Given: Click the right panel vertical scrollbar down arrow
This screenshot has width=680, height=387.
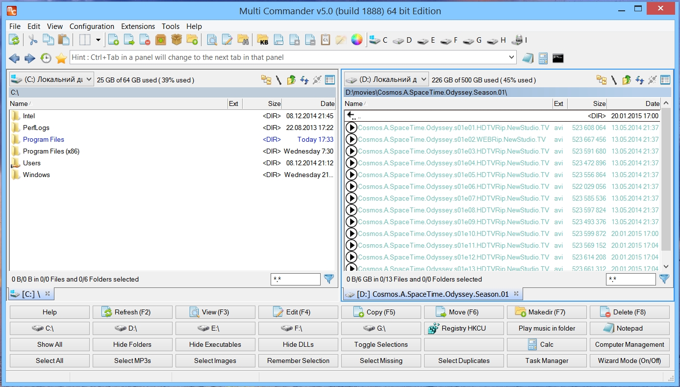Looking at the screenshot, I should (666, 266).
